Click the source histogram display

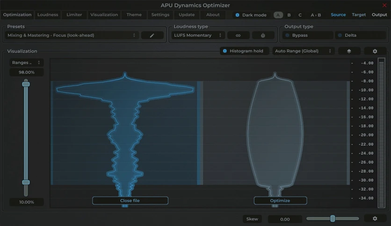(125, 133)
